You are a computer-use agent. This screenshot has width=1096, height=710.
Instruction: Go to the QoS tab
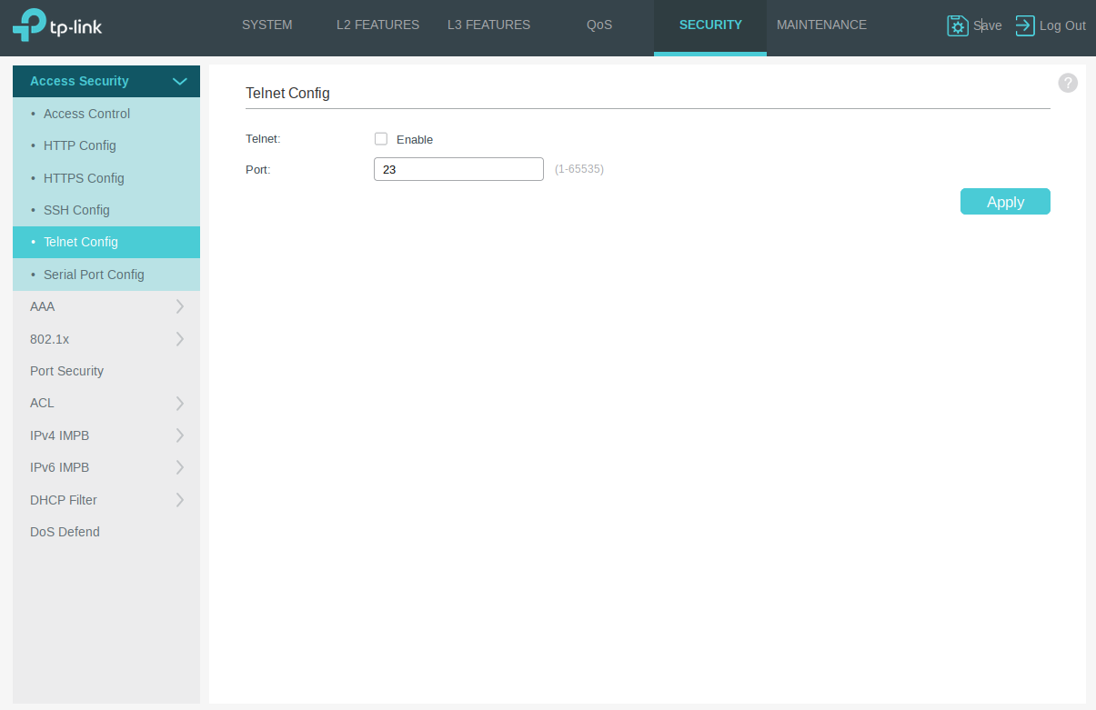click(599, 25)
